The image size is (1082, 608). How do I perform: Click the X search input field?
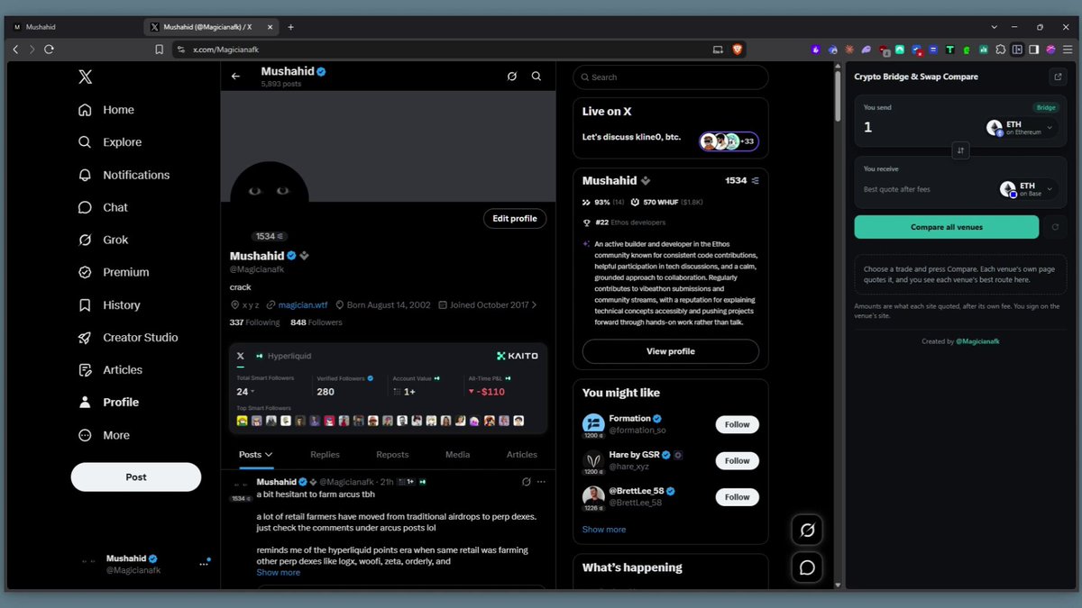click(x=671, y=77)
